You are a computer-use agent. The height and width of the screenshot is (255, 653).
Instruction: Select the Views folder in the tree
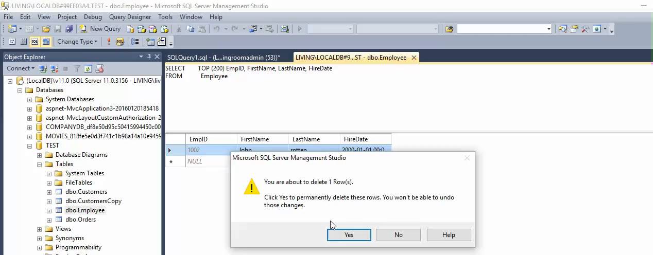(63, 229)
